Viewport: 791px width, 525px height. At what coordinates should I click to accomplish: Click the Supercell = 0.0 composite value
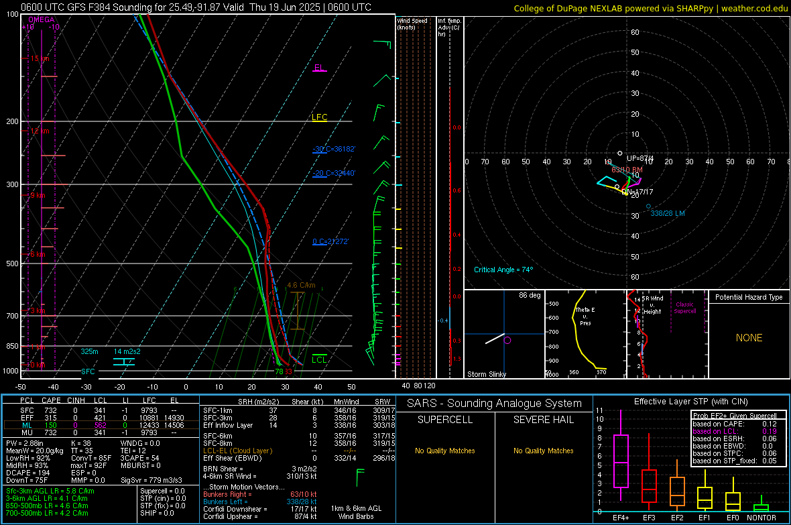click(162, 491)
